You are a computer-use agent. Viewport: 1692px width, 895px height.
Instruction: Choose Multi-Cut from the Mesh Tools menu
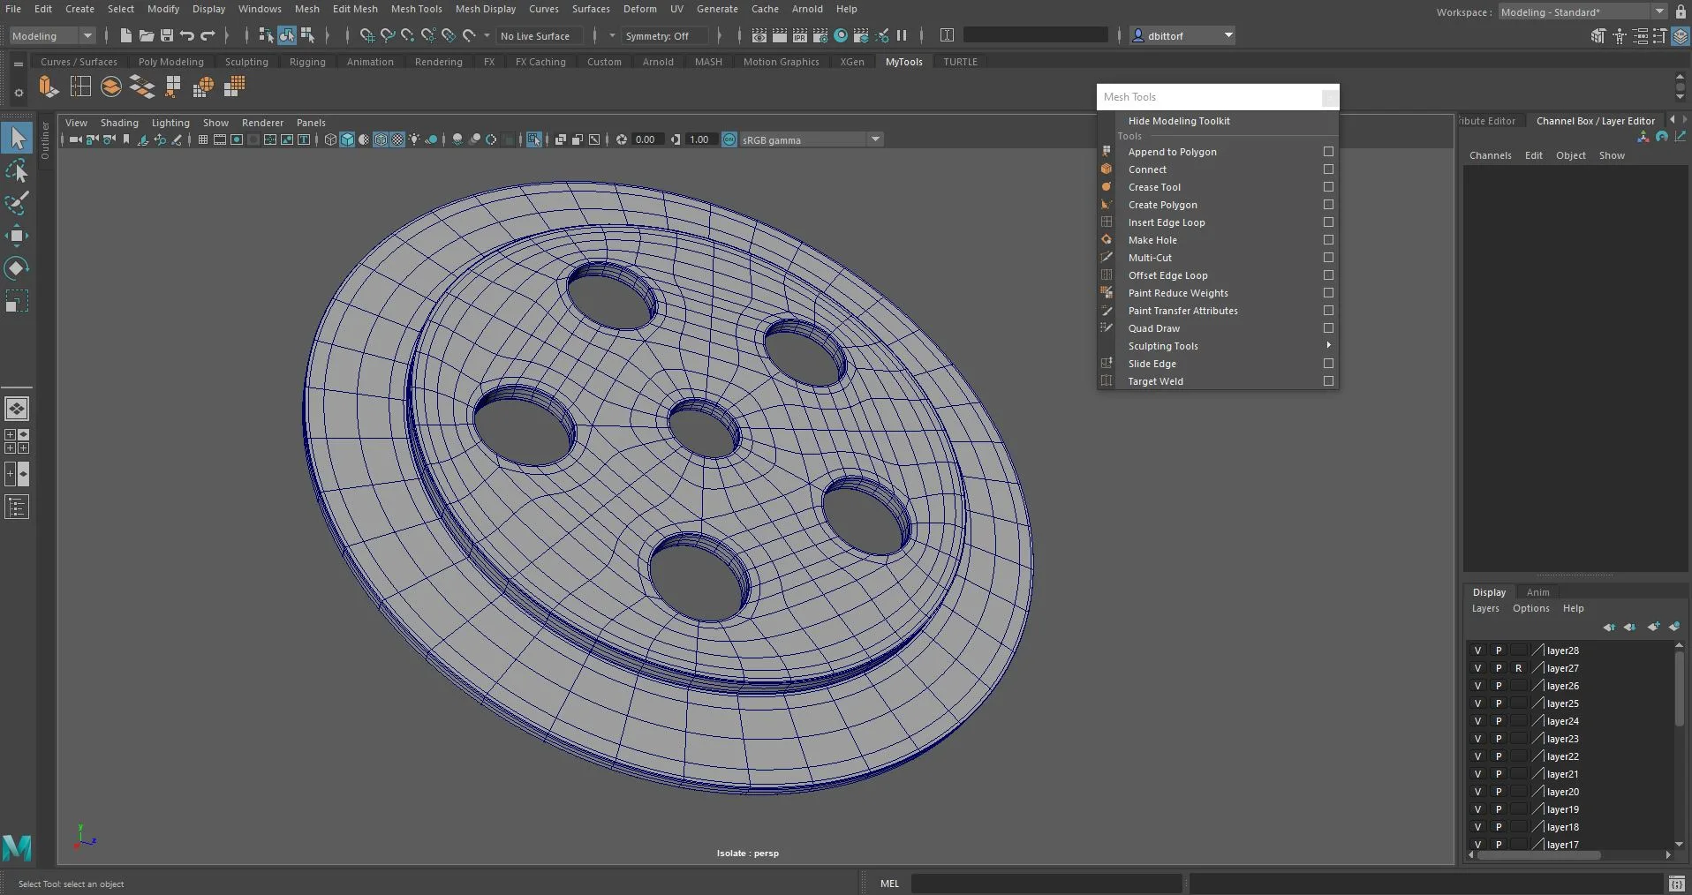[x=1151, y=257]
